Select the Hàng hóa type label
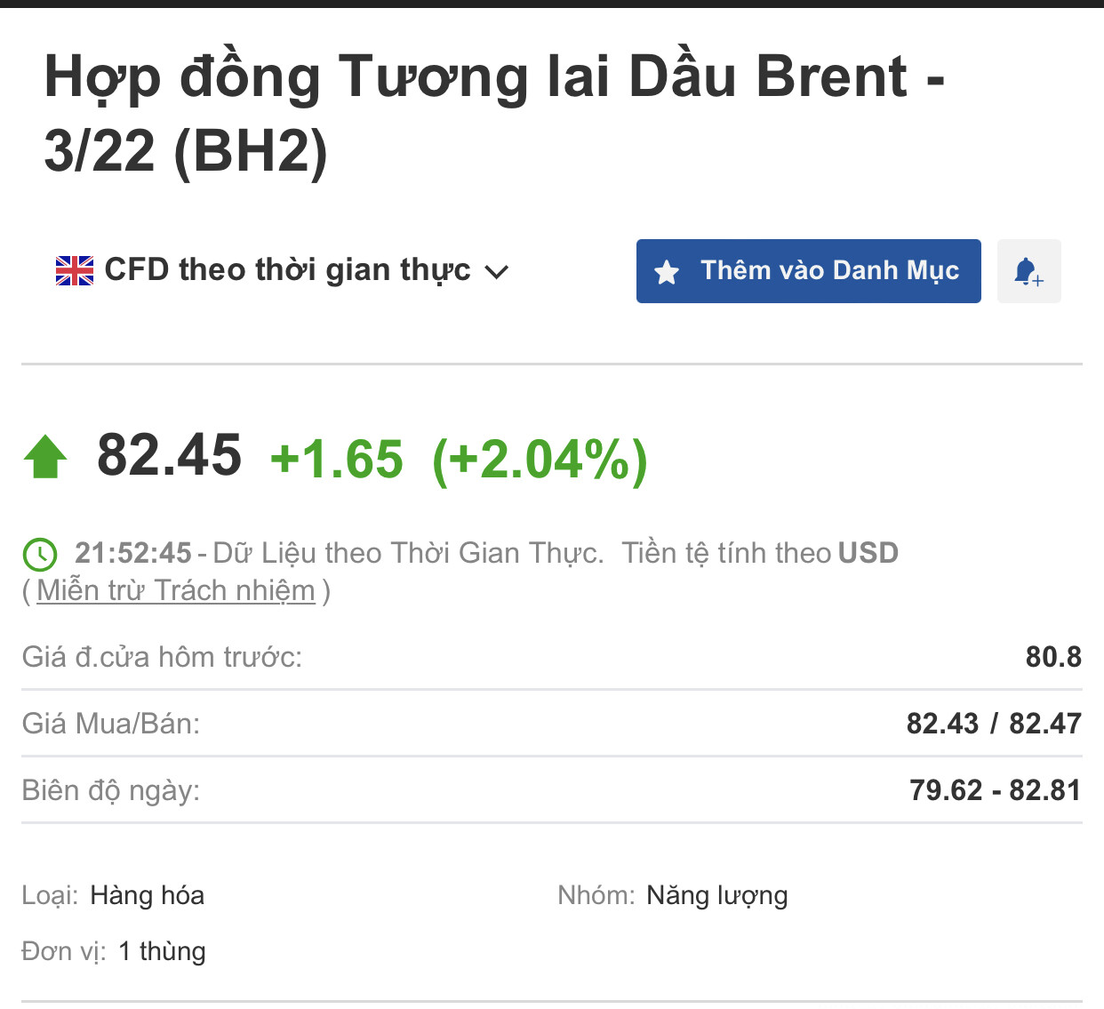Screen dimensions: 1104x1009 [148, 895]
